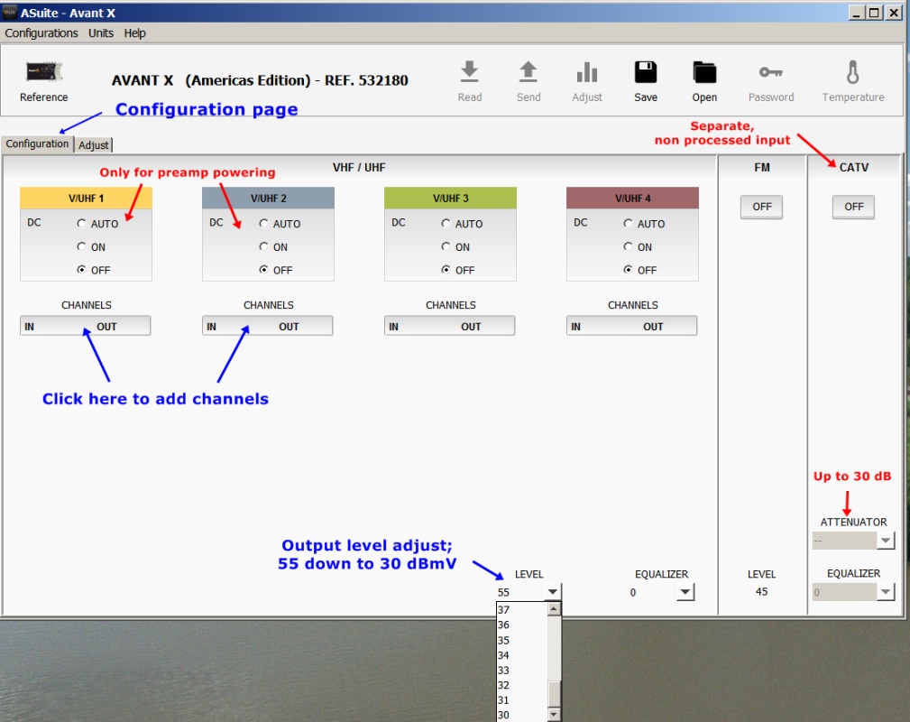Image resolution: width=910 pixels, height=722 pixels.
Task: Toggle the FM OFF button
Action: pos(762,207)
